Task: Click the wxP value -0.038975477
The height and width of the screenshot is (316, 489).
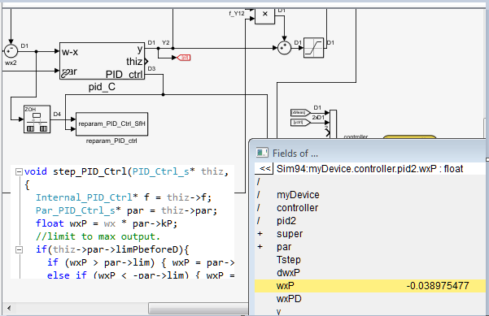Action: click(x=438, y=286)
